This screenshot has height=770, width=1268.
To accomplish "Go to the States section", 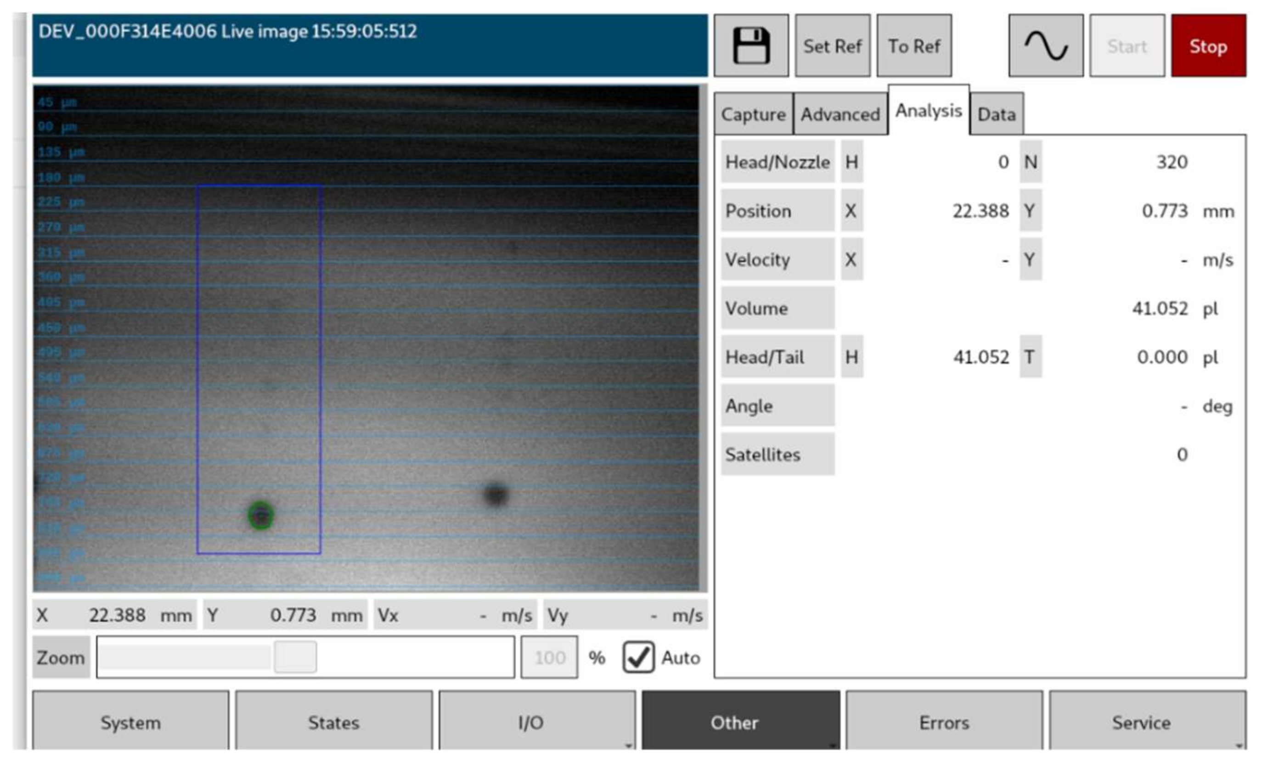I will pos(333,722).
